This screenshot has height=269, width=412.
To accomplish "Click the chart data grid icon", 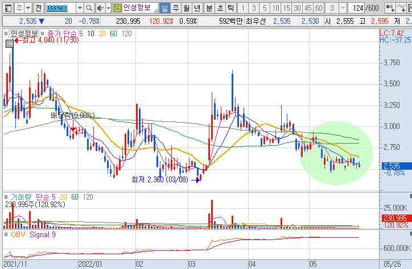I will click(x=10, y=44).
